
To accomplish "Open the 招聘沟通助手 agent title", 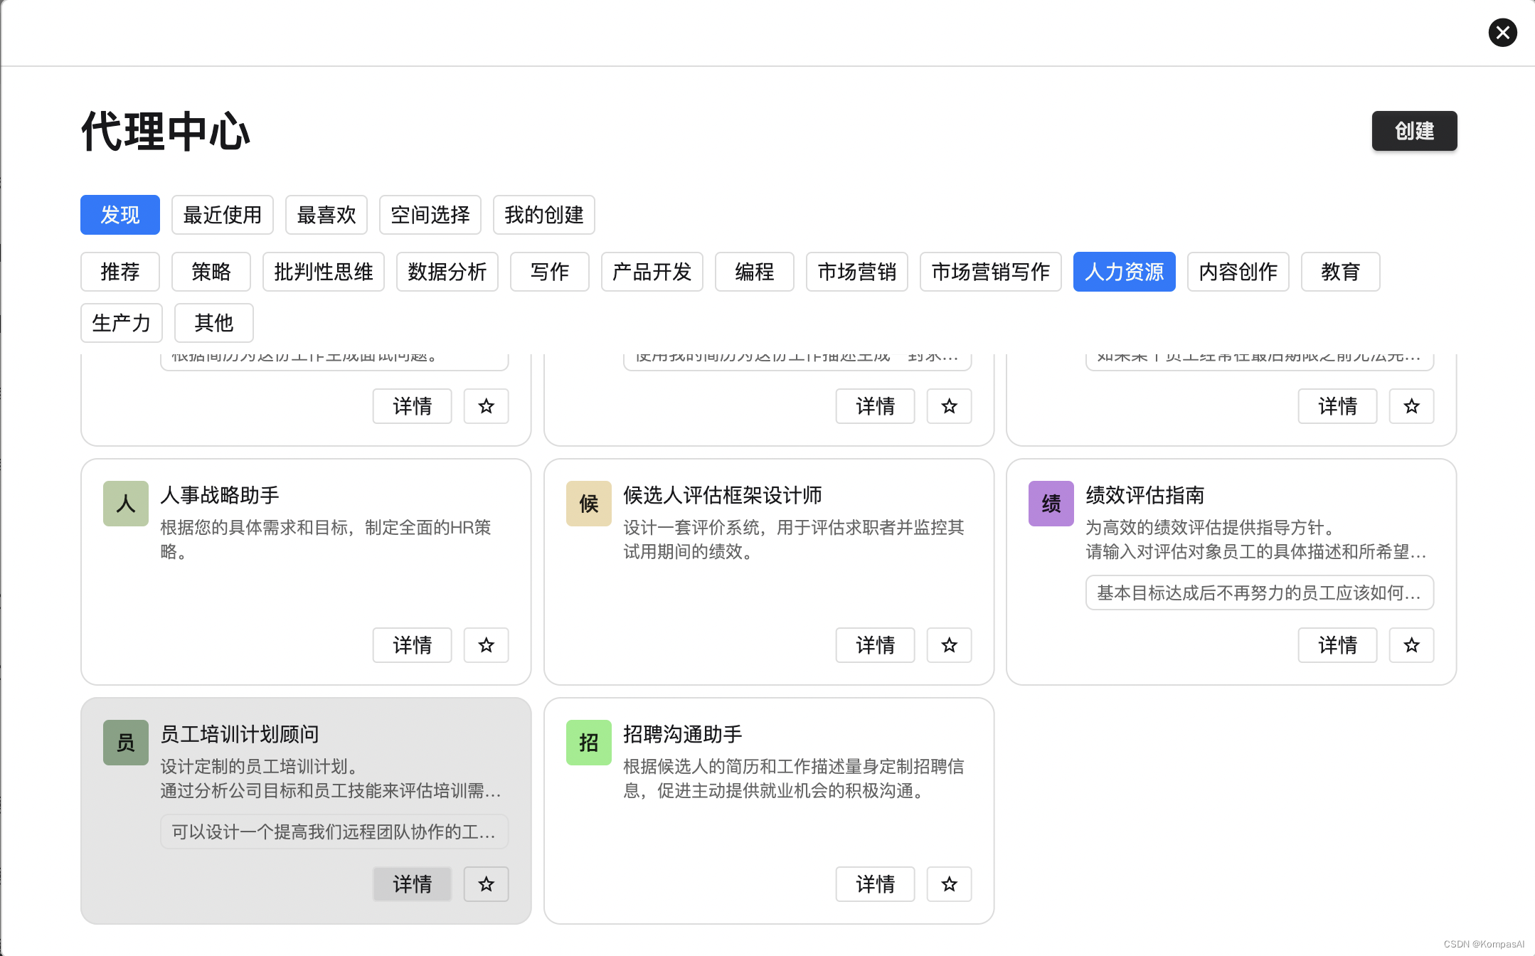I will (682, 734).
